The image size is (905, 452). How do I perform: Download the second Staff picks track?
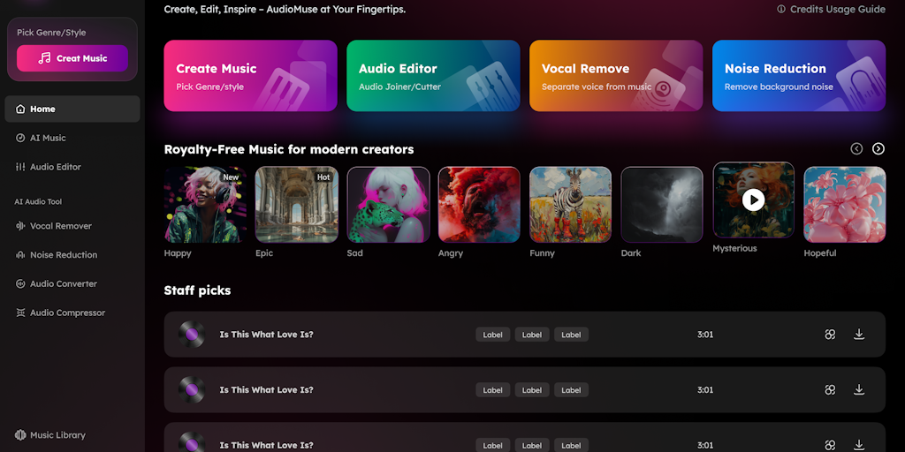click(859, 389)
